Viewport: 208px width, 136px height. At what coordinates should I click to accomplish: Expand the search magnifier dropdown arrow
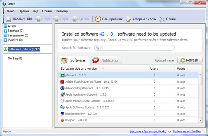[x=101, y=48]
